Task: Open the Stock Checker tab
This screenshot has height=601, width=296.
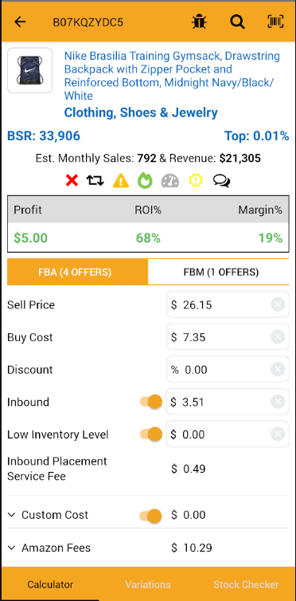Action: click(x=246, y=584)
